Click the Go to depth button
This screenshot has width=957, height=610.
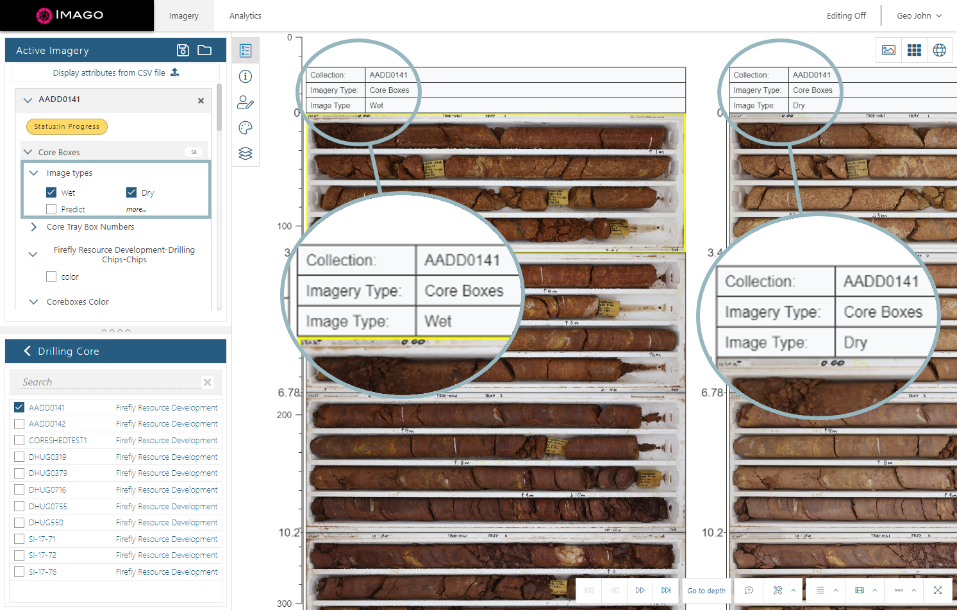(706, 590)
